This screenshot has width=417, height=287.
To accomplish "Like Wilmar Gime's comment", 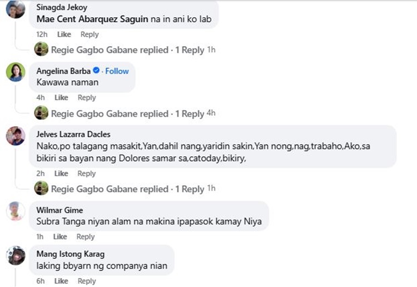I will 60,237.
